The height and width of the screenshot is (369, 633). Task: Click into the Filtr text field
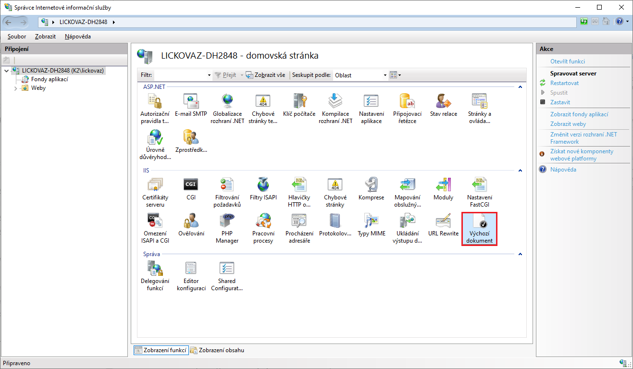pyautogui.click(x=180, y=75)
